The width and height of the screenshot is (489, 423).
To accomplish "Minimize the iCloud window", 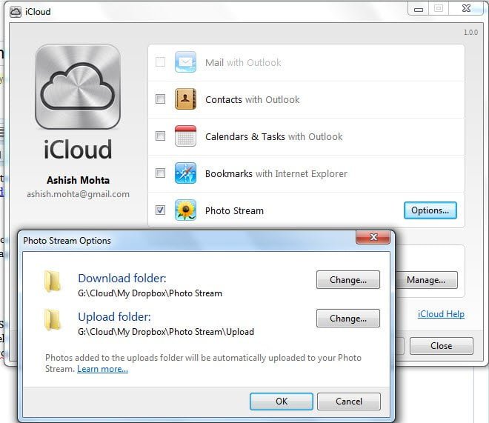I will click(x=418, y=9).
